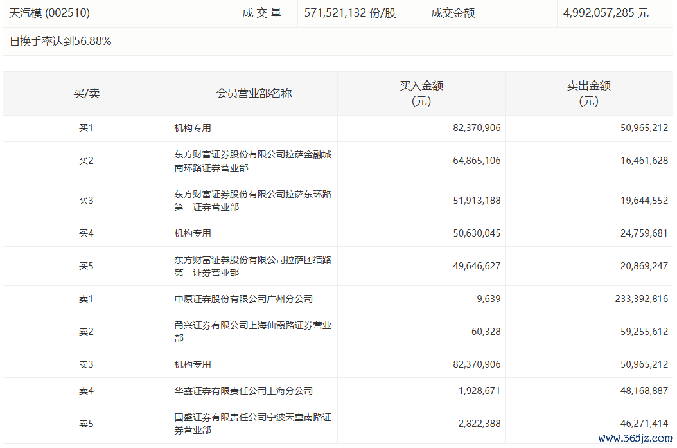Select the 成交量 label cell

pos(262,13)
